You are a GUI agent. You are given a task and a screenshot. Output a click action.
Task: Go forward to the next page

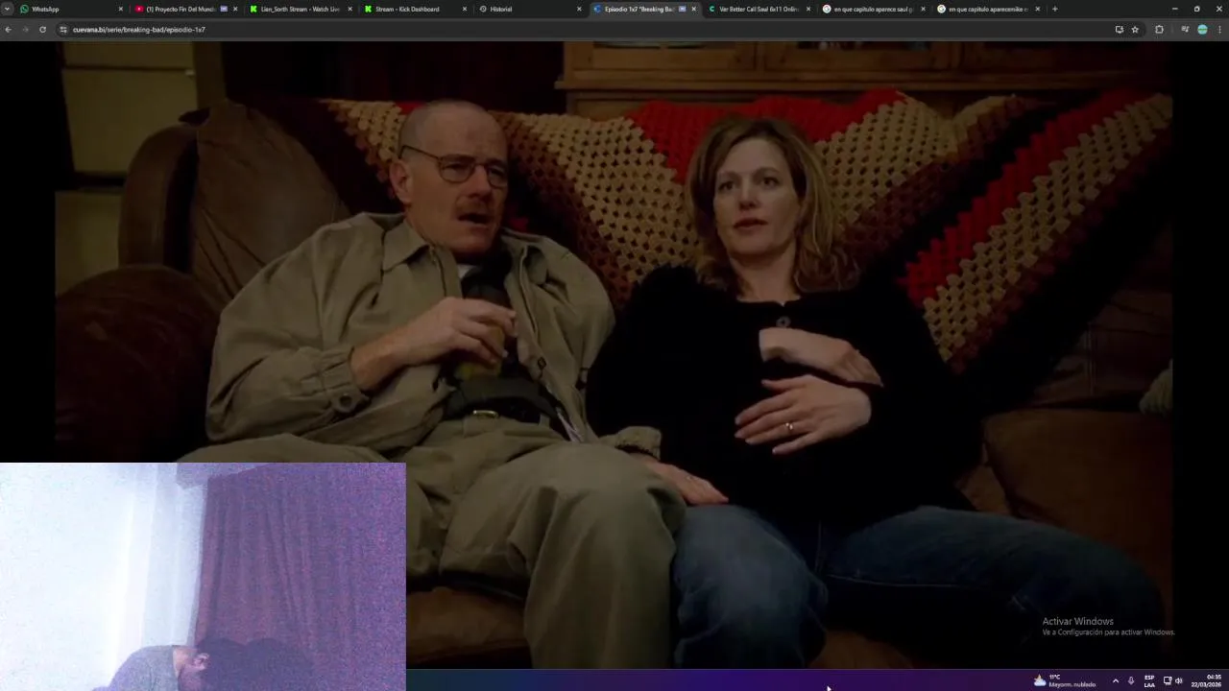pyautogui.click(x=25, y=30)
